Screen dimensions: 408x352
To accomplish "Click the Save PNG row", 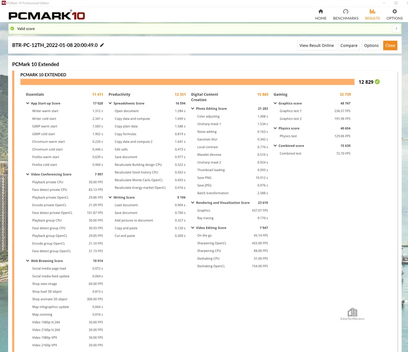I will [x=233, y=178].
